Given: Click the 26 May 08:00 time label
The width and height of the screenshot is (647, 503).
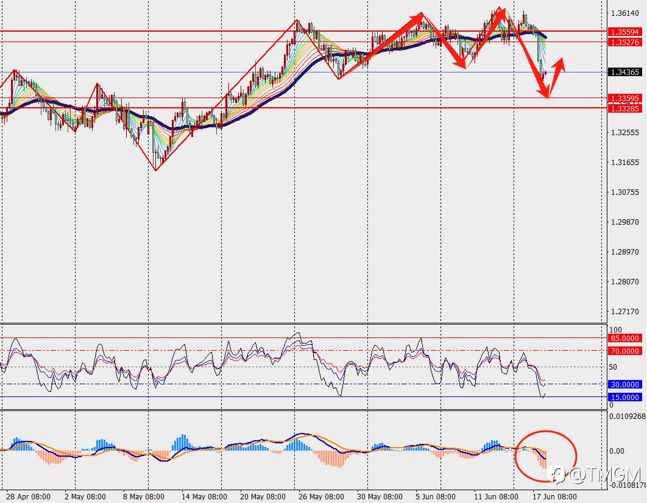Looking at the screenshot, I should pyautogui.click(x=321, y=496).
